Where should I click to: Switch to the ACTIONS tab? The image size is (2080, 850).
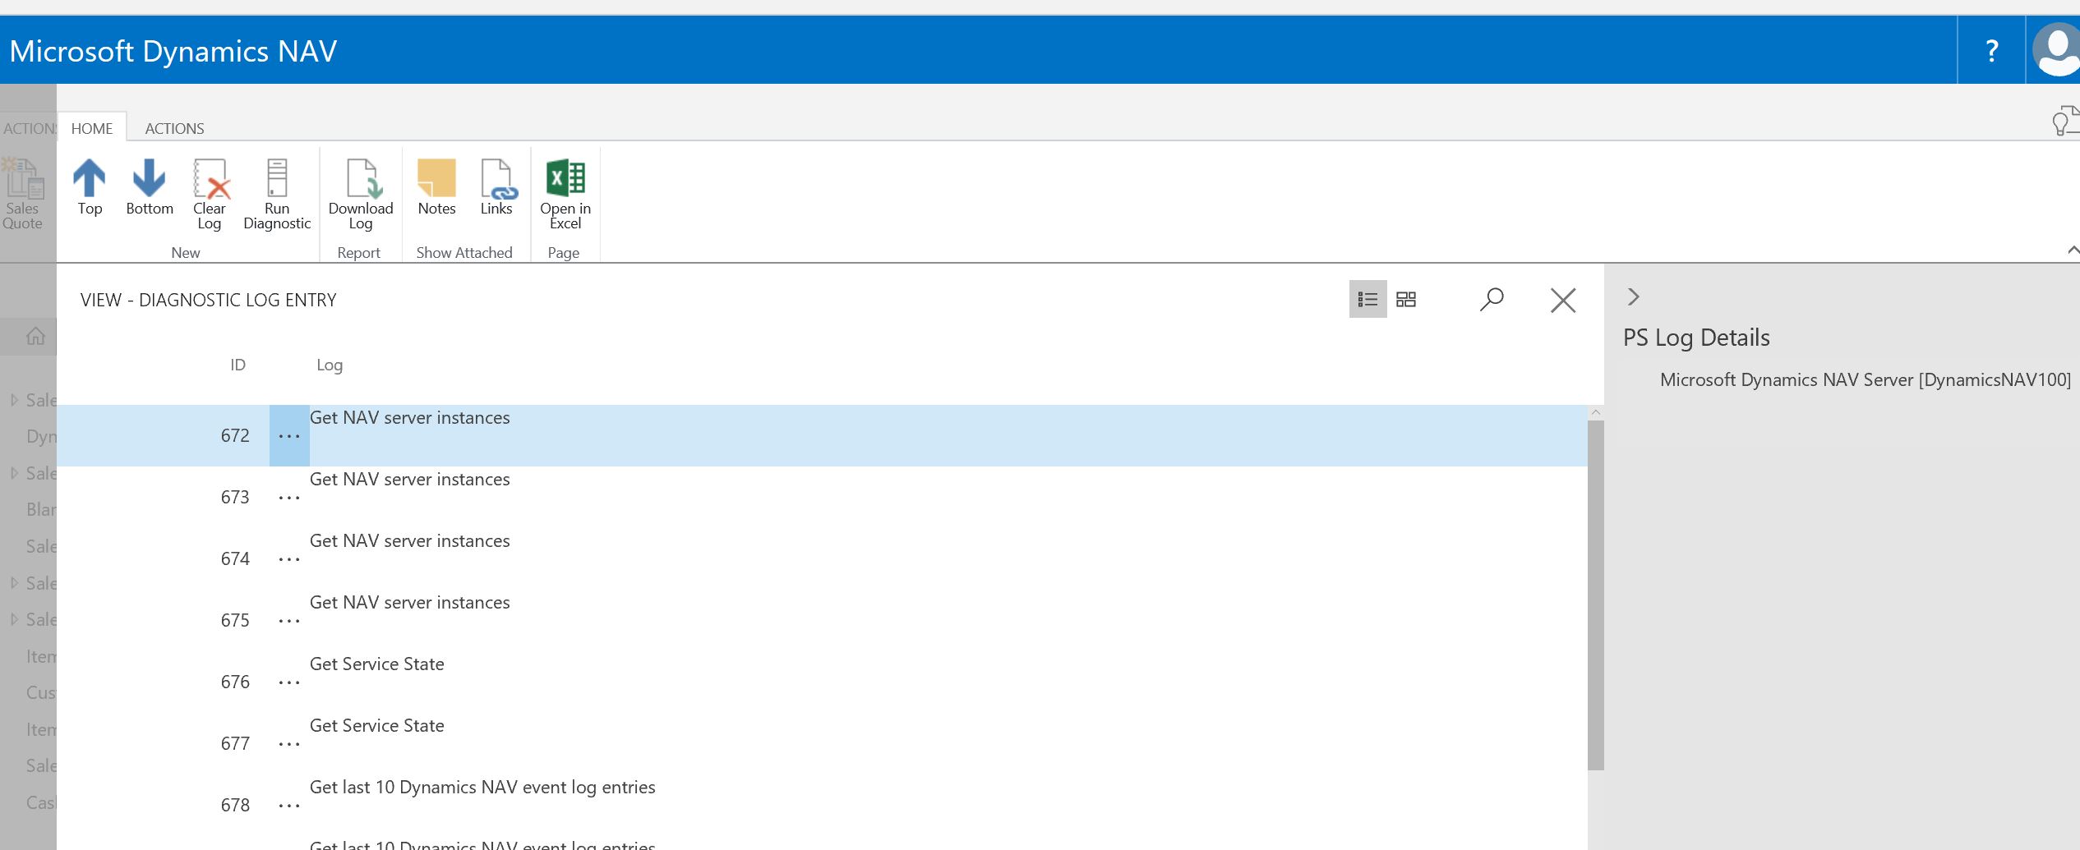[x=174, y=128]
